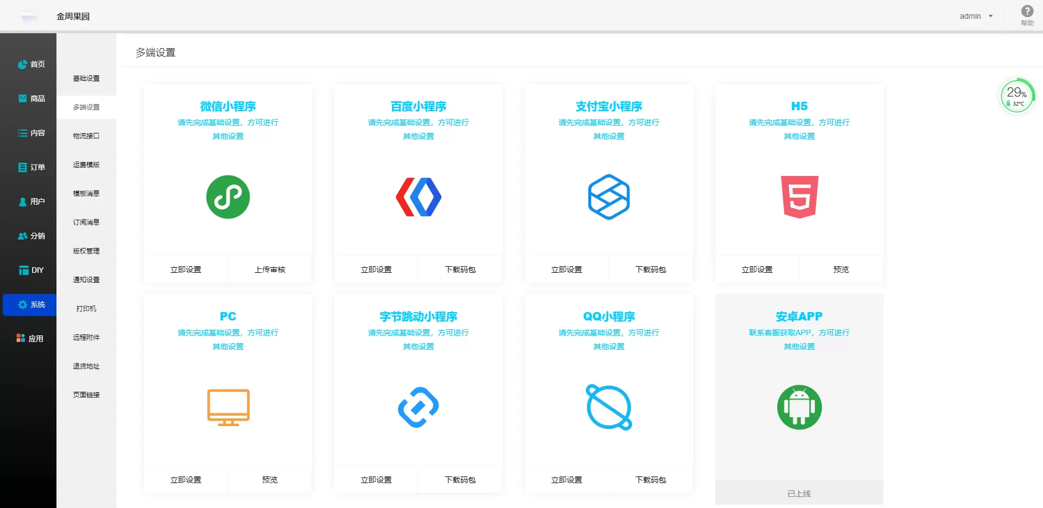Viewport: 1043px width, 508px height.
Task: Click 下载码包 under 百度小程序
Action: [460, 269]
